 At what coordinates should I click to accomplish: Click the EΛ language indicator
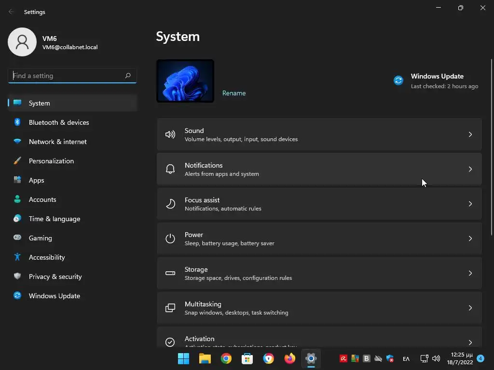click(406, 358)
